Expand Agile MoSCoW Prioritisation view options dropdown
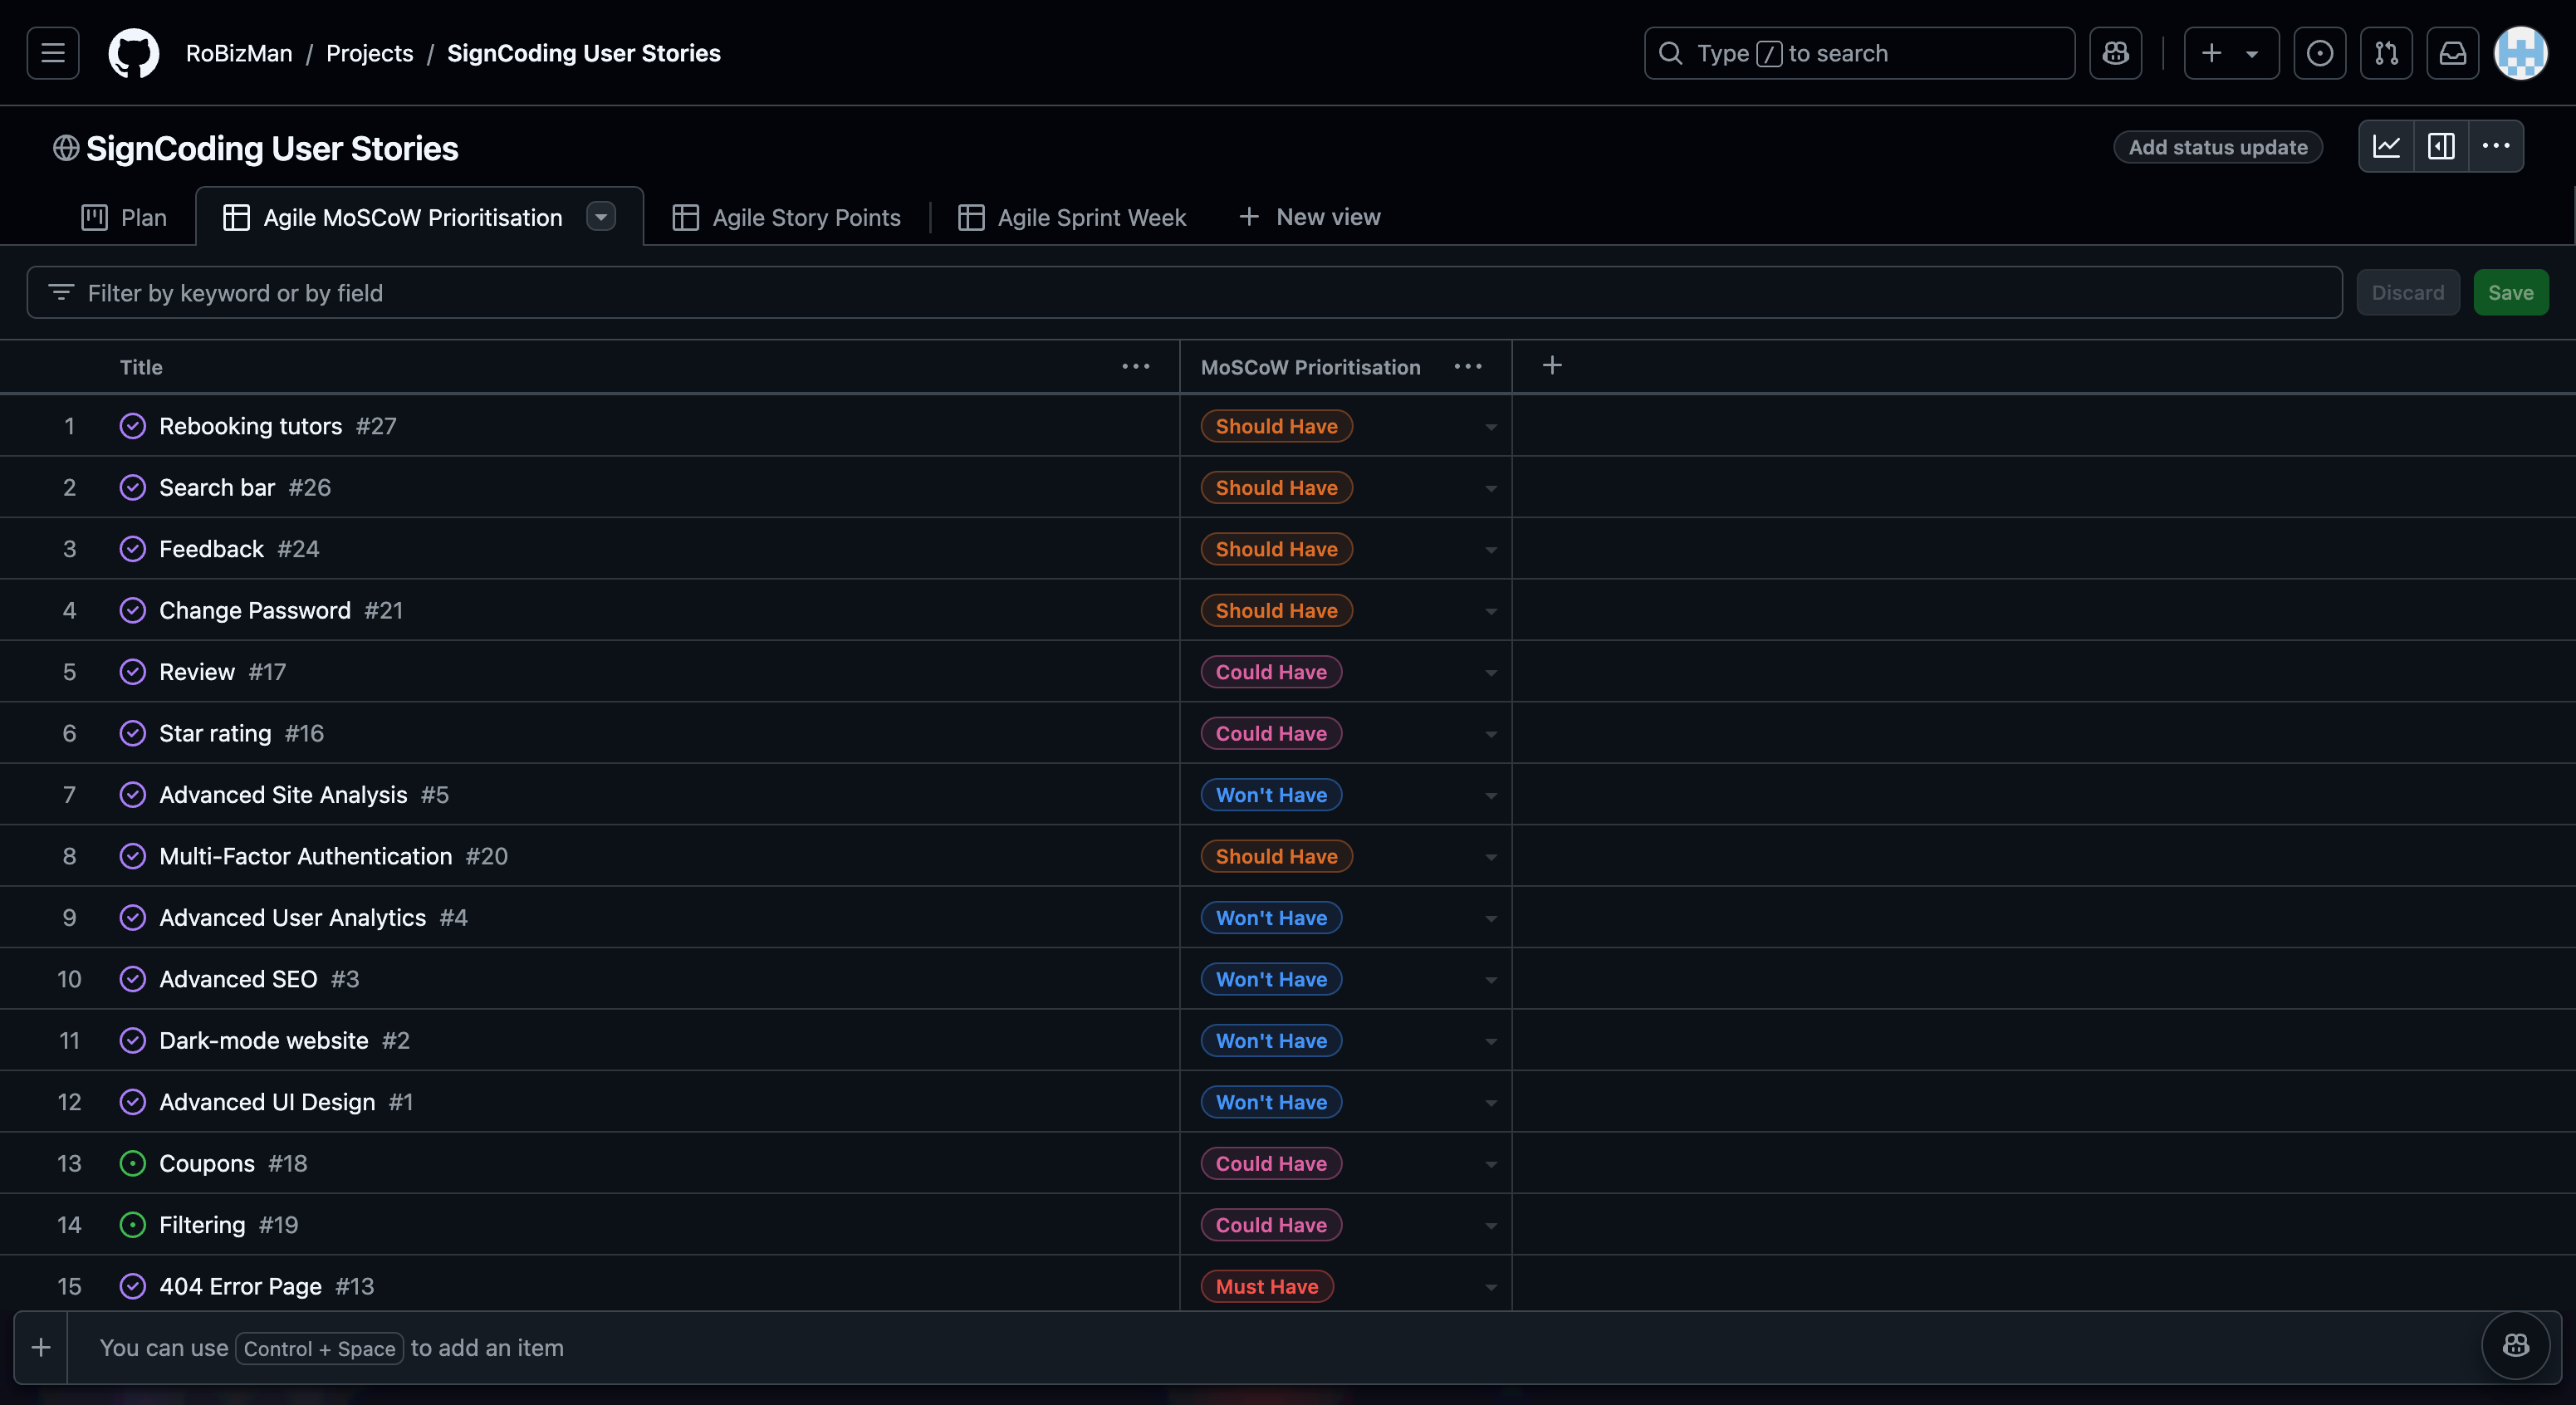The image size is (2576, 1405). point(601,216)
